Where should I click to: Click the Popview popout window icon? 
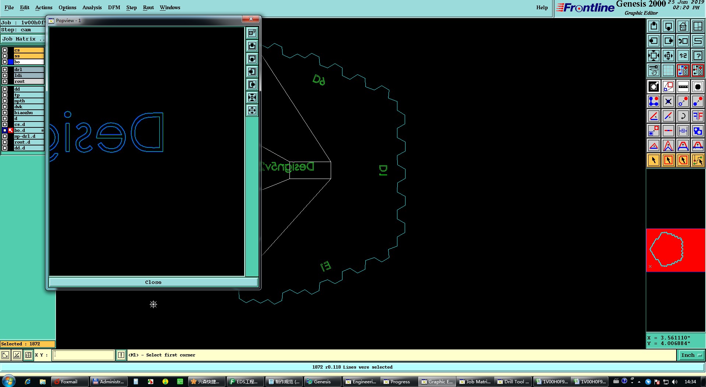pyautogui.click(x=252, y=33)
